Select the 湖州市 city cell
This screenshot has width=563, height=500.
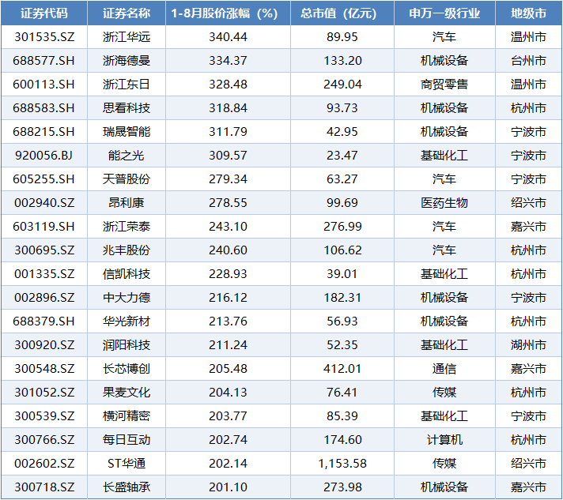[x=528, y=345]
